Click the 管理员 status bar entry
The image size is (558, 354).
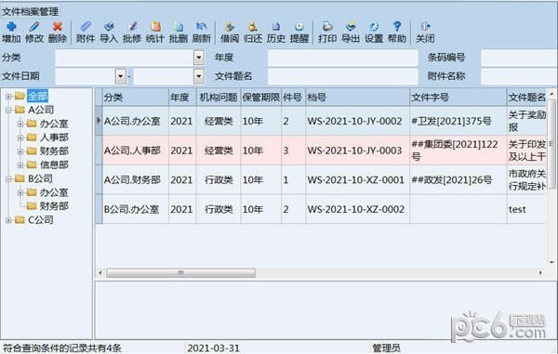(x=386, y=348)
